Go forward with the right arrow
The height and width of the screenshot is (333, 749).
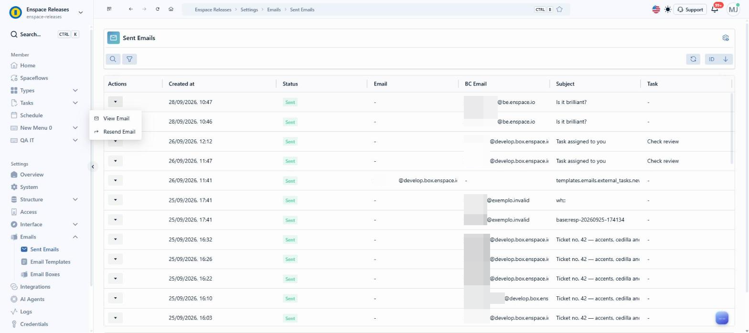[144, 9]
